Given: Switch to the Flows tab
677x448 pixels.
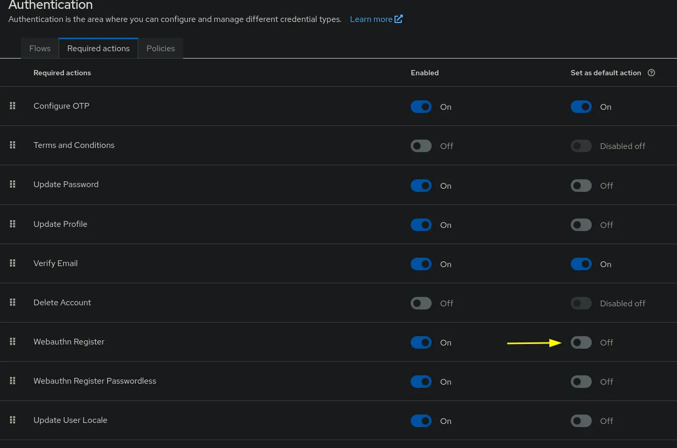Looking at the screenshot, I should [x=40, y=48].
